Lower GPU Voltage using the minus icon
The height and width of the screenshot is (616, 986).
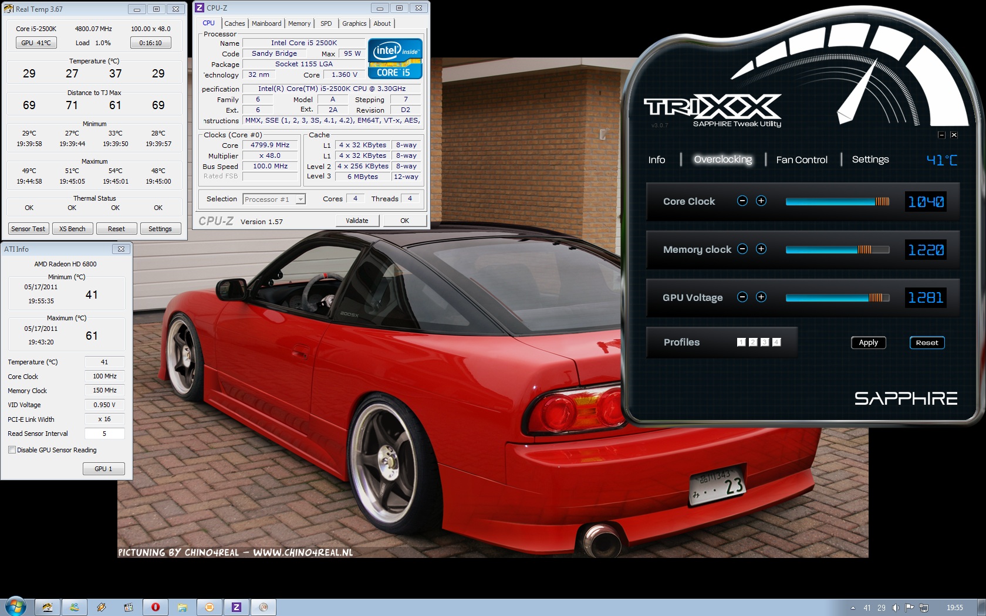coord(742,297)
